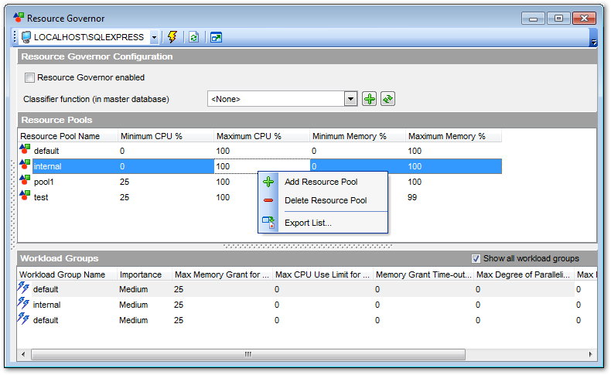This screenshot has height=375, width=611.
Task: Click the internal workload group icon
Action: 23,303
